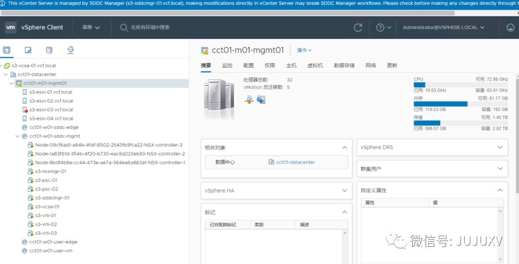Click the HA shield icon in summary

click(261, 99)
